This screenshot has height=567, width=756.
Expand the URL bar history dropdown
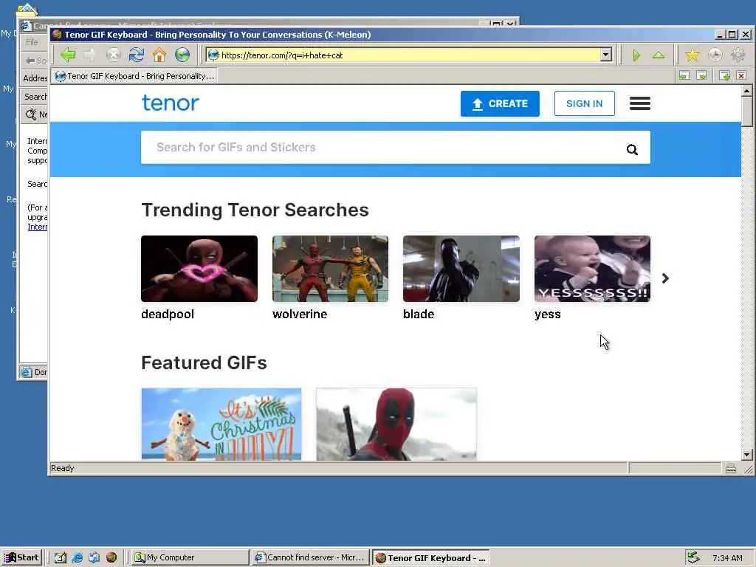click(606, 55)
